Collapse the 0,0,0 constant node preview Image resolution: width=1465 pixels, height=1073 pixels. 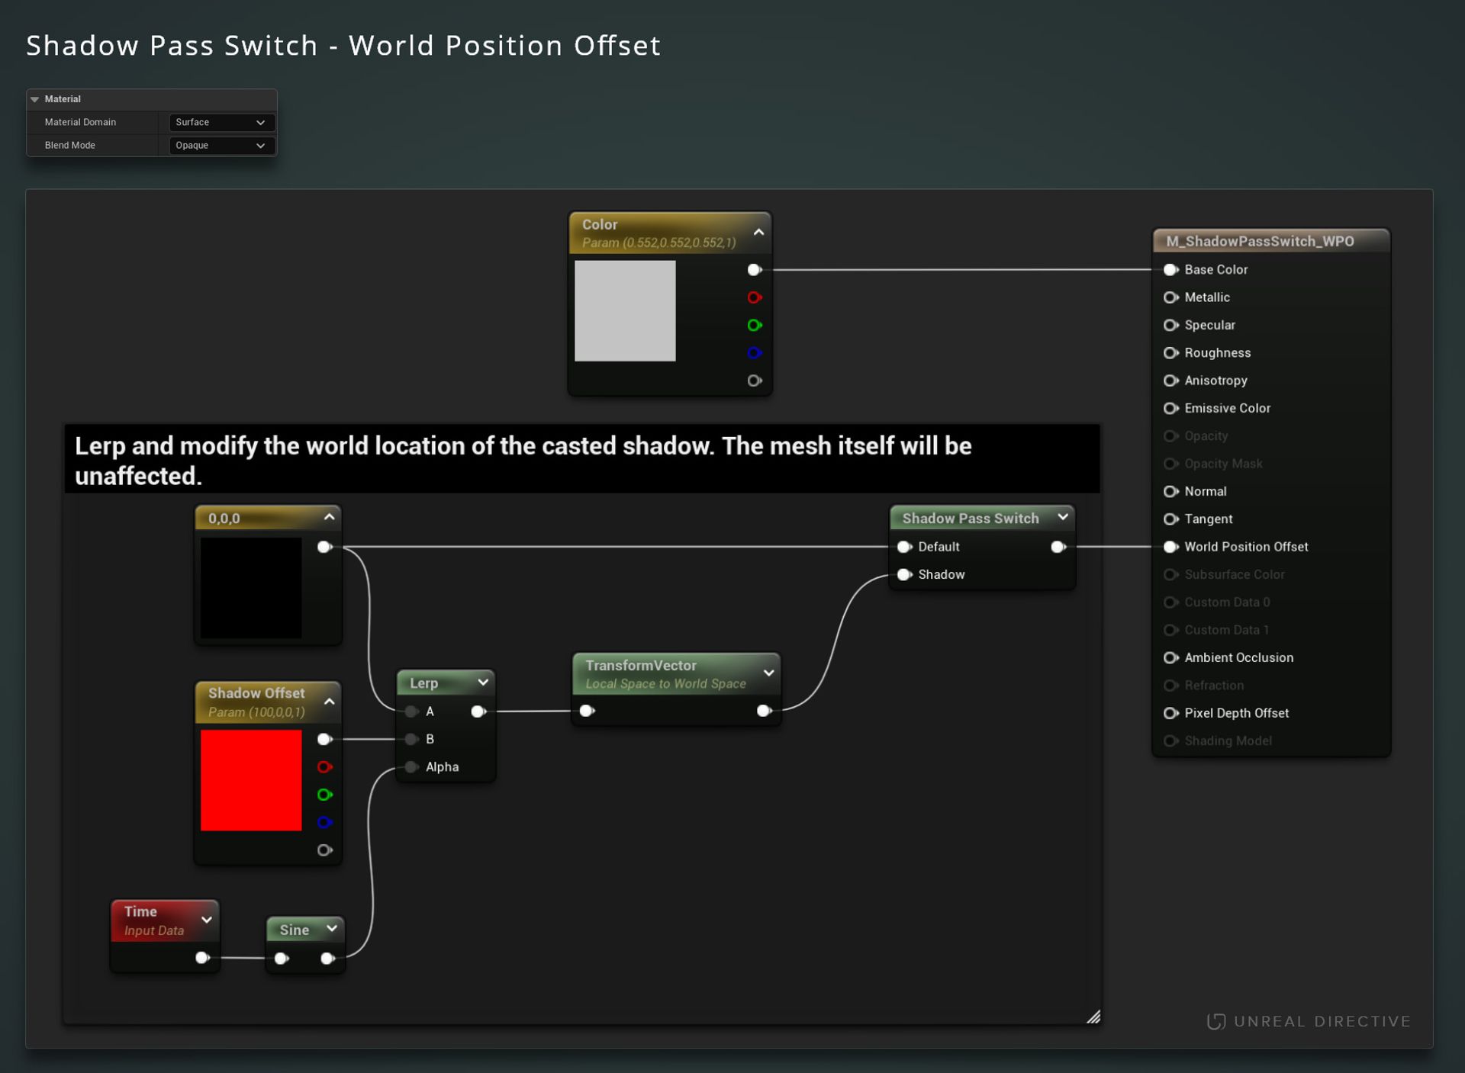(329, 517)
